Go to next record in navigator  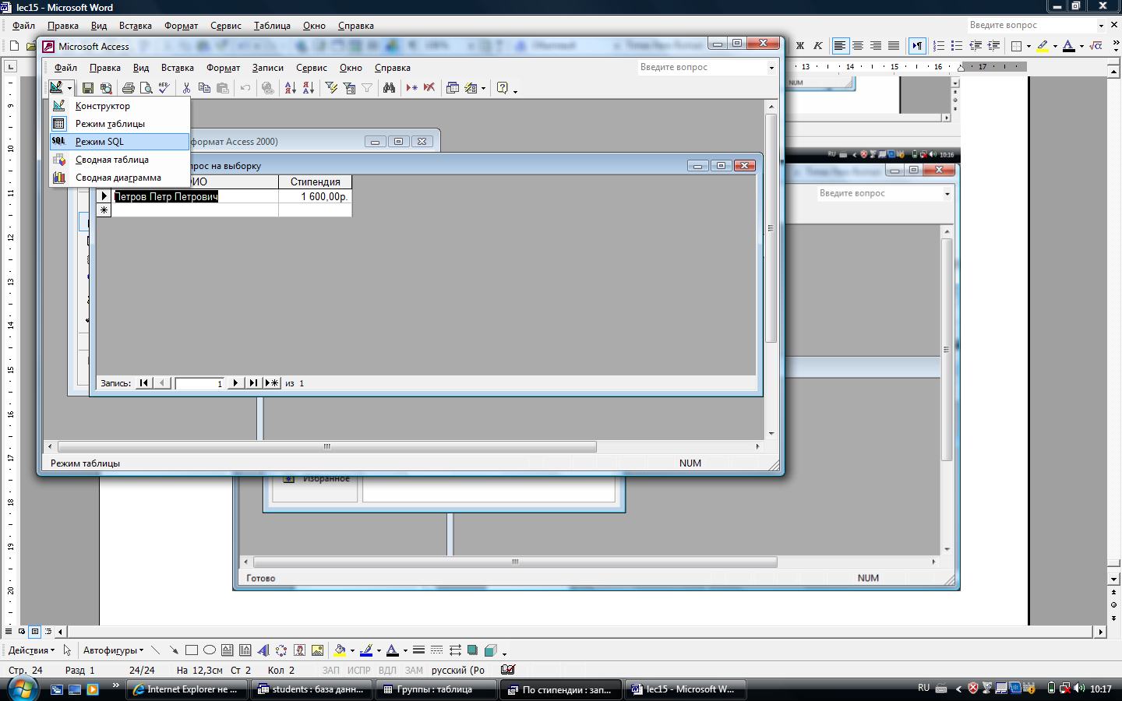235,383
